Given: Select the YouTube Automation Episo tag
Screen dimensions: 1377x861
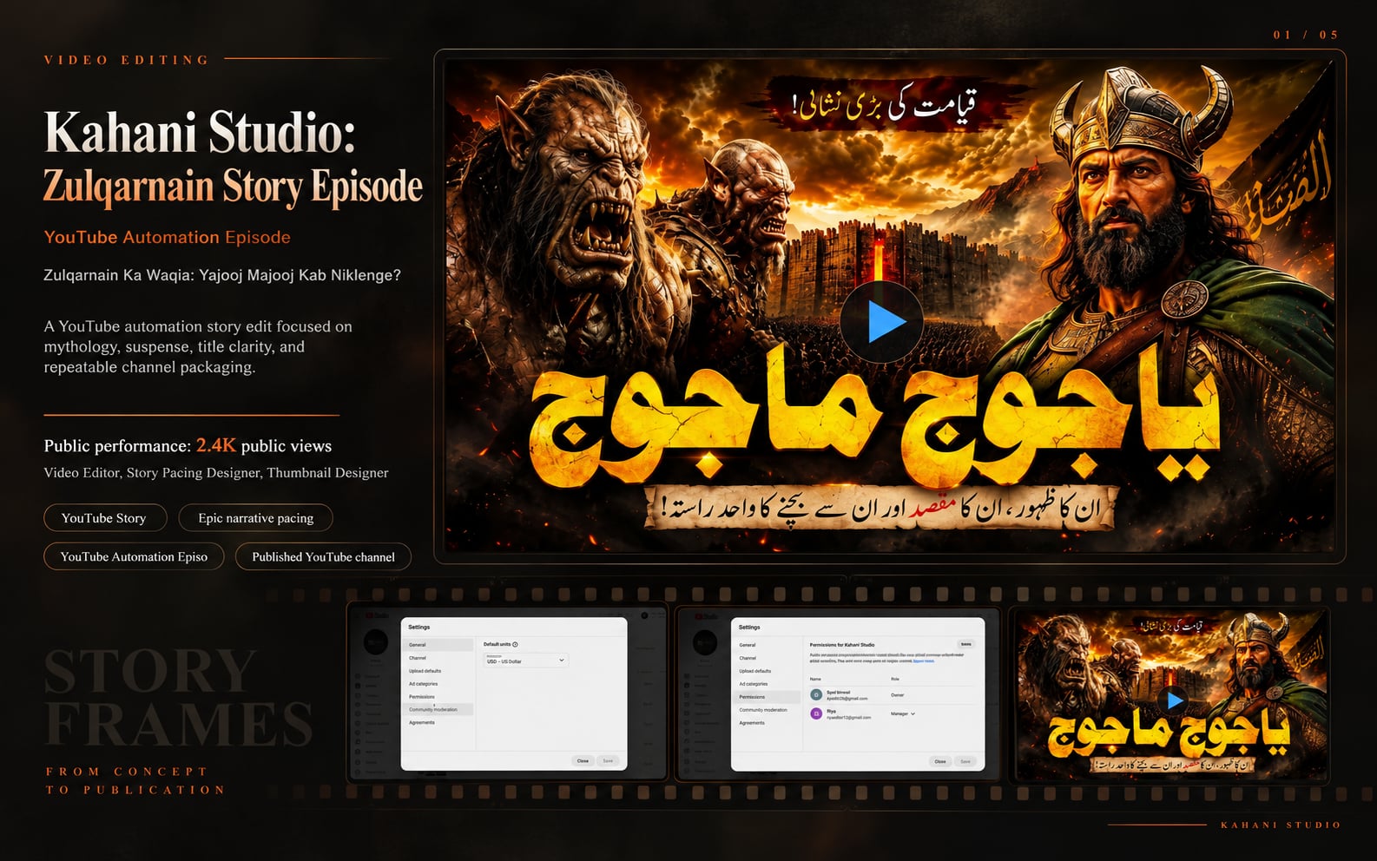Looking at the screenshot, I should pyautogui.click(x=134, y=556).
